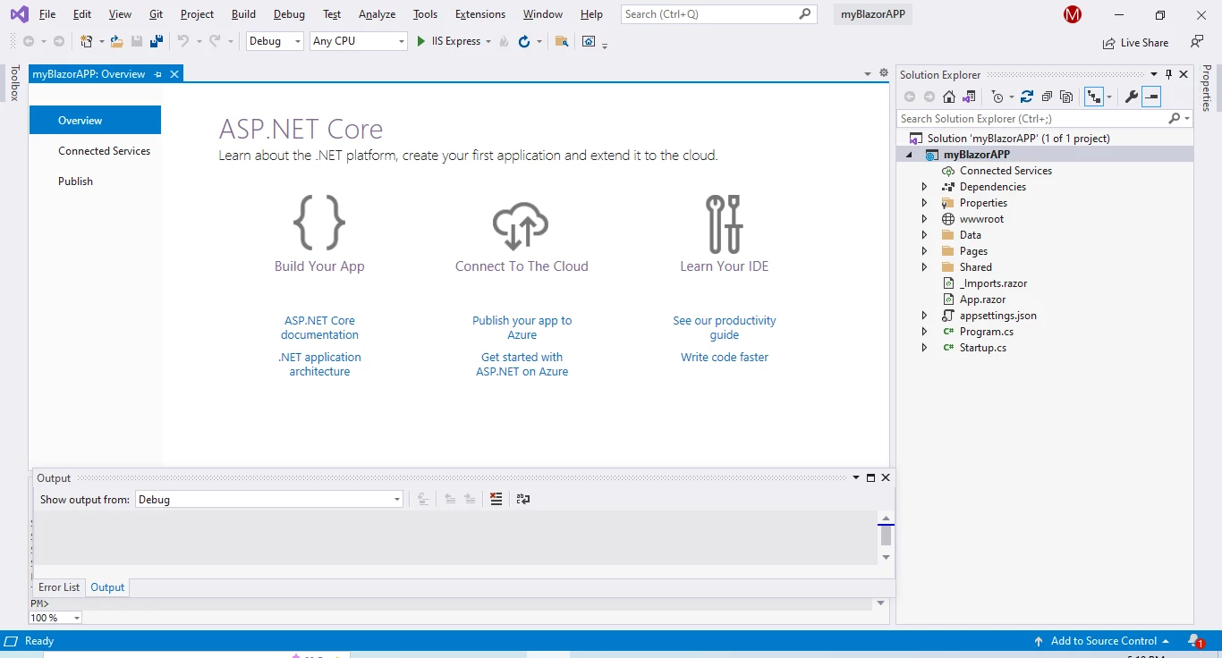Viewport: 1222px width, 658px height.
Task: Click the Home icon in Solution Explorer
Action: (949, 97)
